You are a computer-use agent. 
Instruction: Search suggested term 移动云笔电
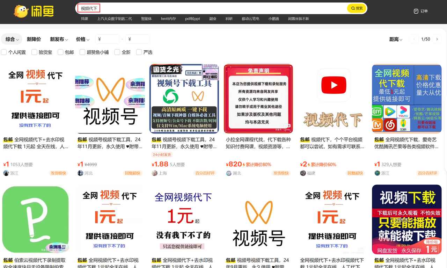coord(250,19)
